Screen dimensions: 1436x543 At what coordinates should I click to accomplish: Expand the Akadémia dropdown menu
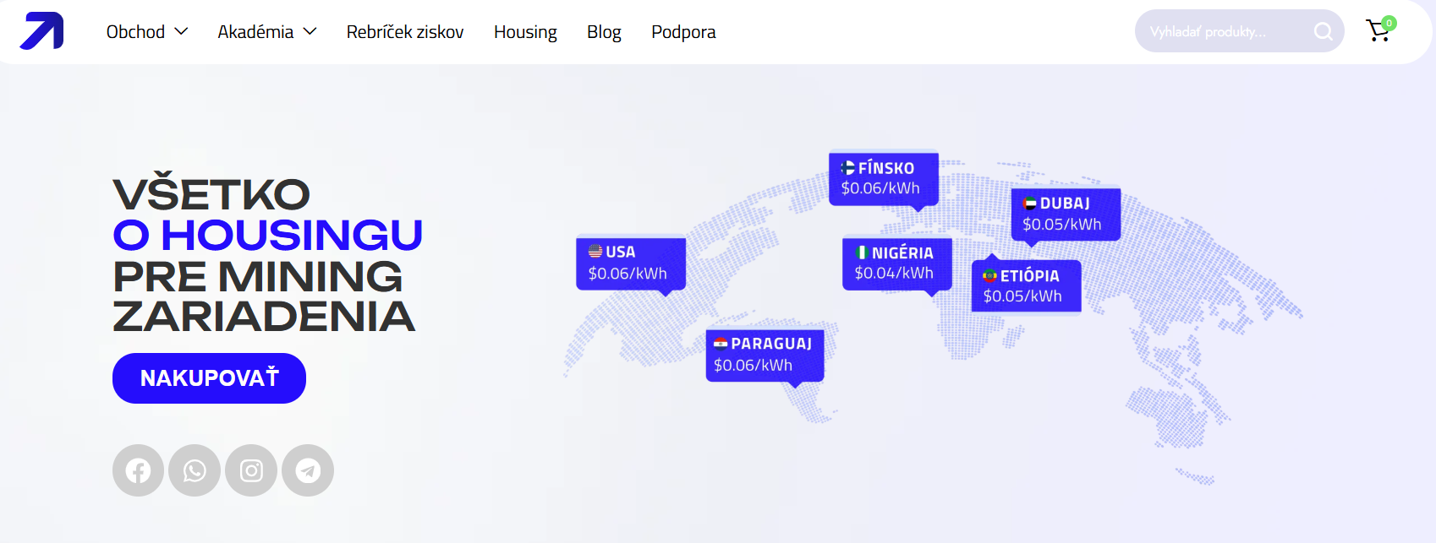266,32
